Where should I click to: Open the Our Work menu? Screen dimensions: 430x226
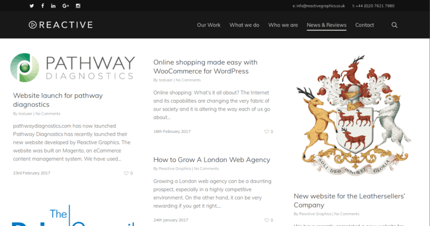click(209, 25)
